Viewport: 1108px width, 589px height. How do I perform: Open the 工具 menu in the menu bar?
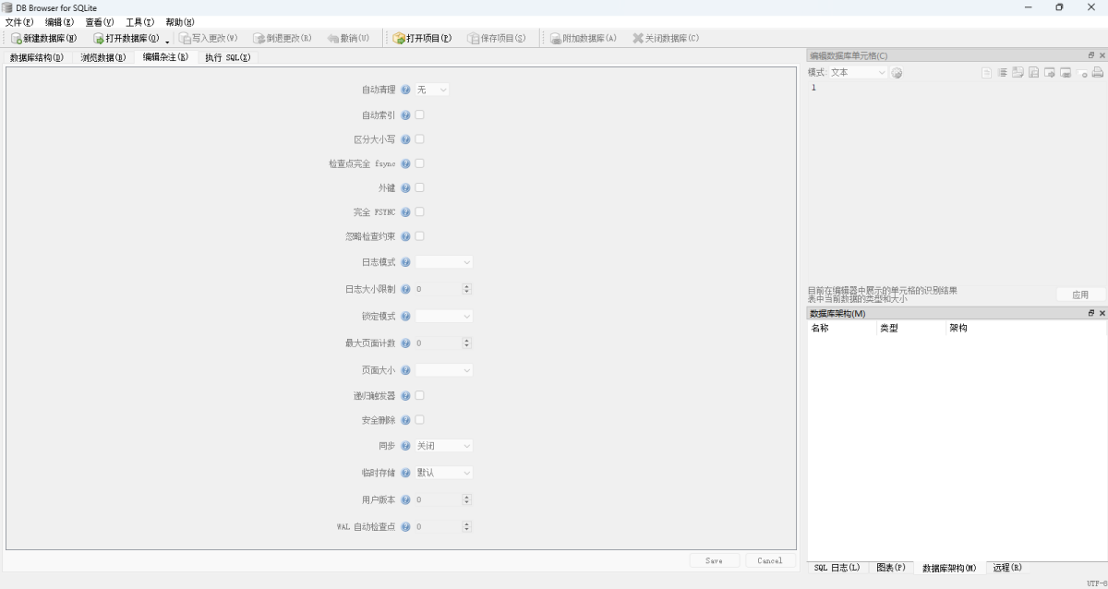(138, 21)
